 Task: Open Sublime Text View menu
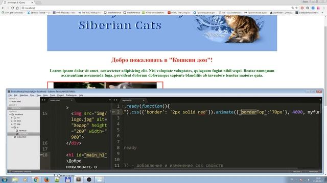point(39,95)
